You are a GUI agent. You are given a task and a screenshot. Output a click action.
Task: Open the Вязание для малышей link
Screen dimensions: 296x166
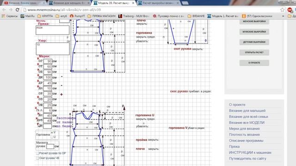point(247,111)
